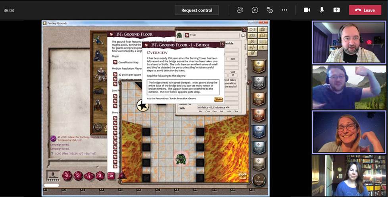
Task: Open the share content tray
Action: pos(336,10)
